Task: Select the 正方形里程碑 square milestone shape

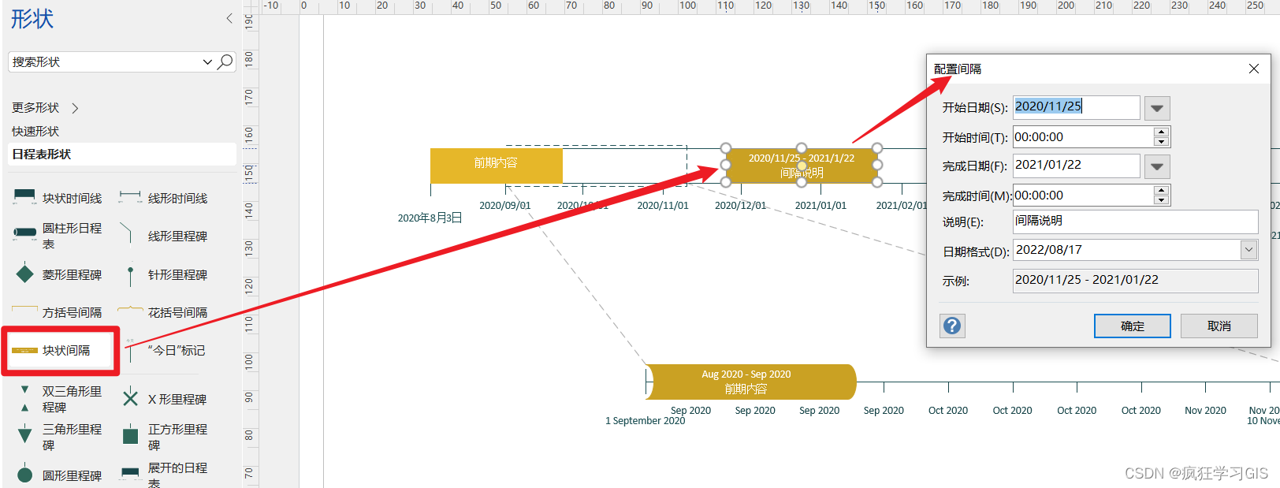Action: (163, 437)
